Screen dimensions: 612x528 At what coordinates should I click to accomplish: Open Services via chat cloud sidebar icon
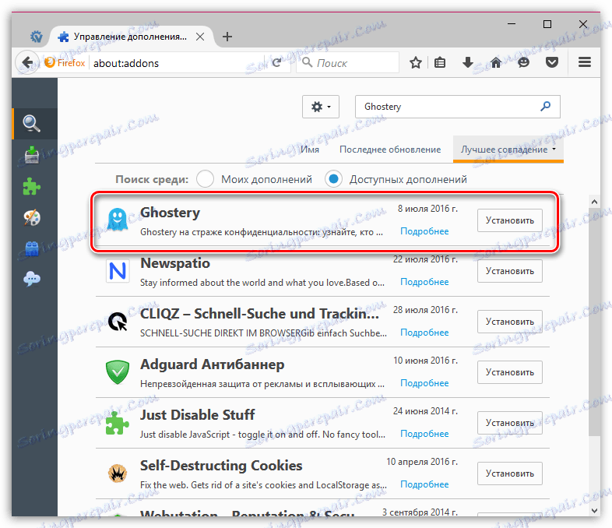pyautogui.click(x=32, y=279)
